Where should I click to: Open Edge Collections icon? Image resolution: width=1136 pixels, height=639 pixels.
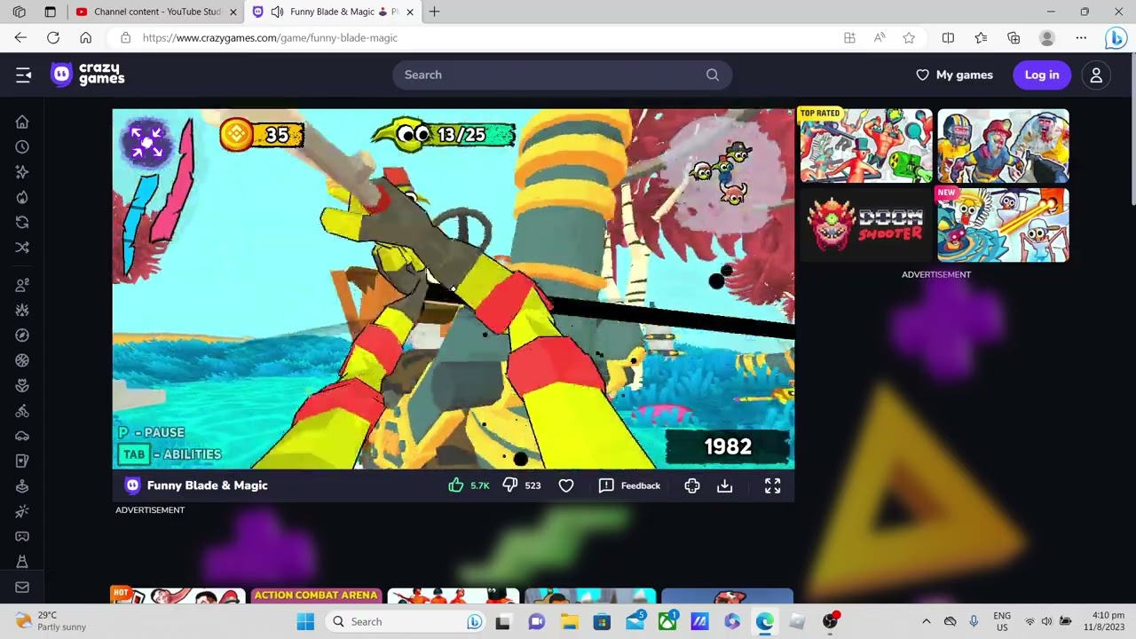click(x=1014, y=37)
